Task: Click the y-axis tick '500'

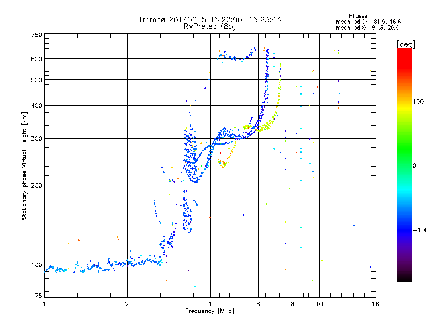Action: [x=37, y=80]
